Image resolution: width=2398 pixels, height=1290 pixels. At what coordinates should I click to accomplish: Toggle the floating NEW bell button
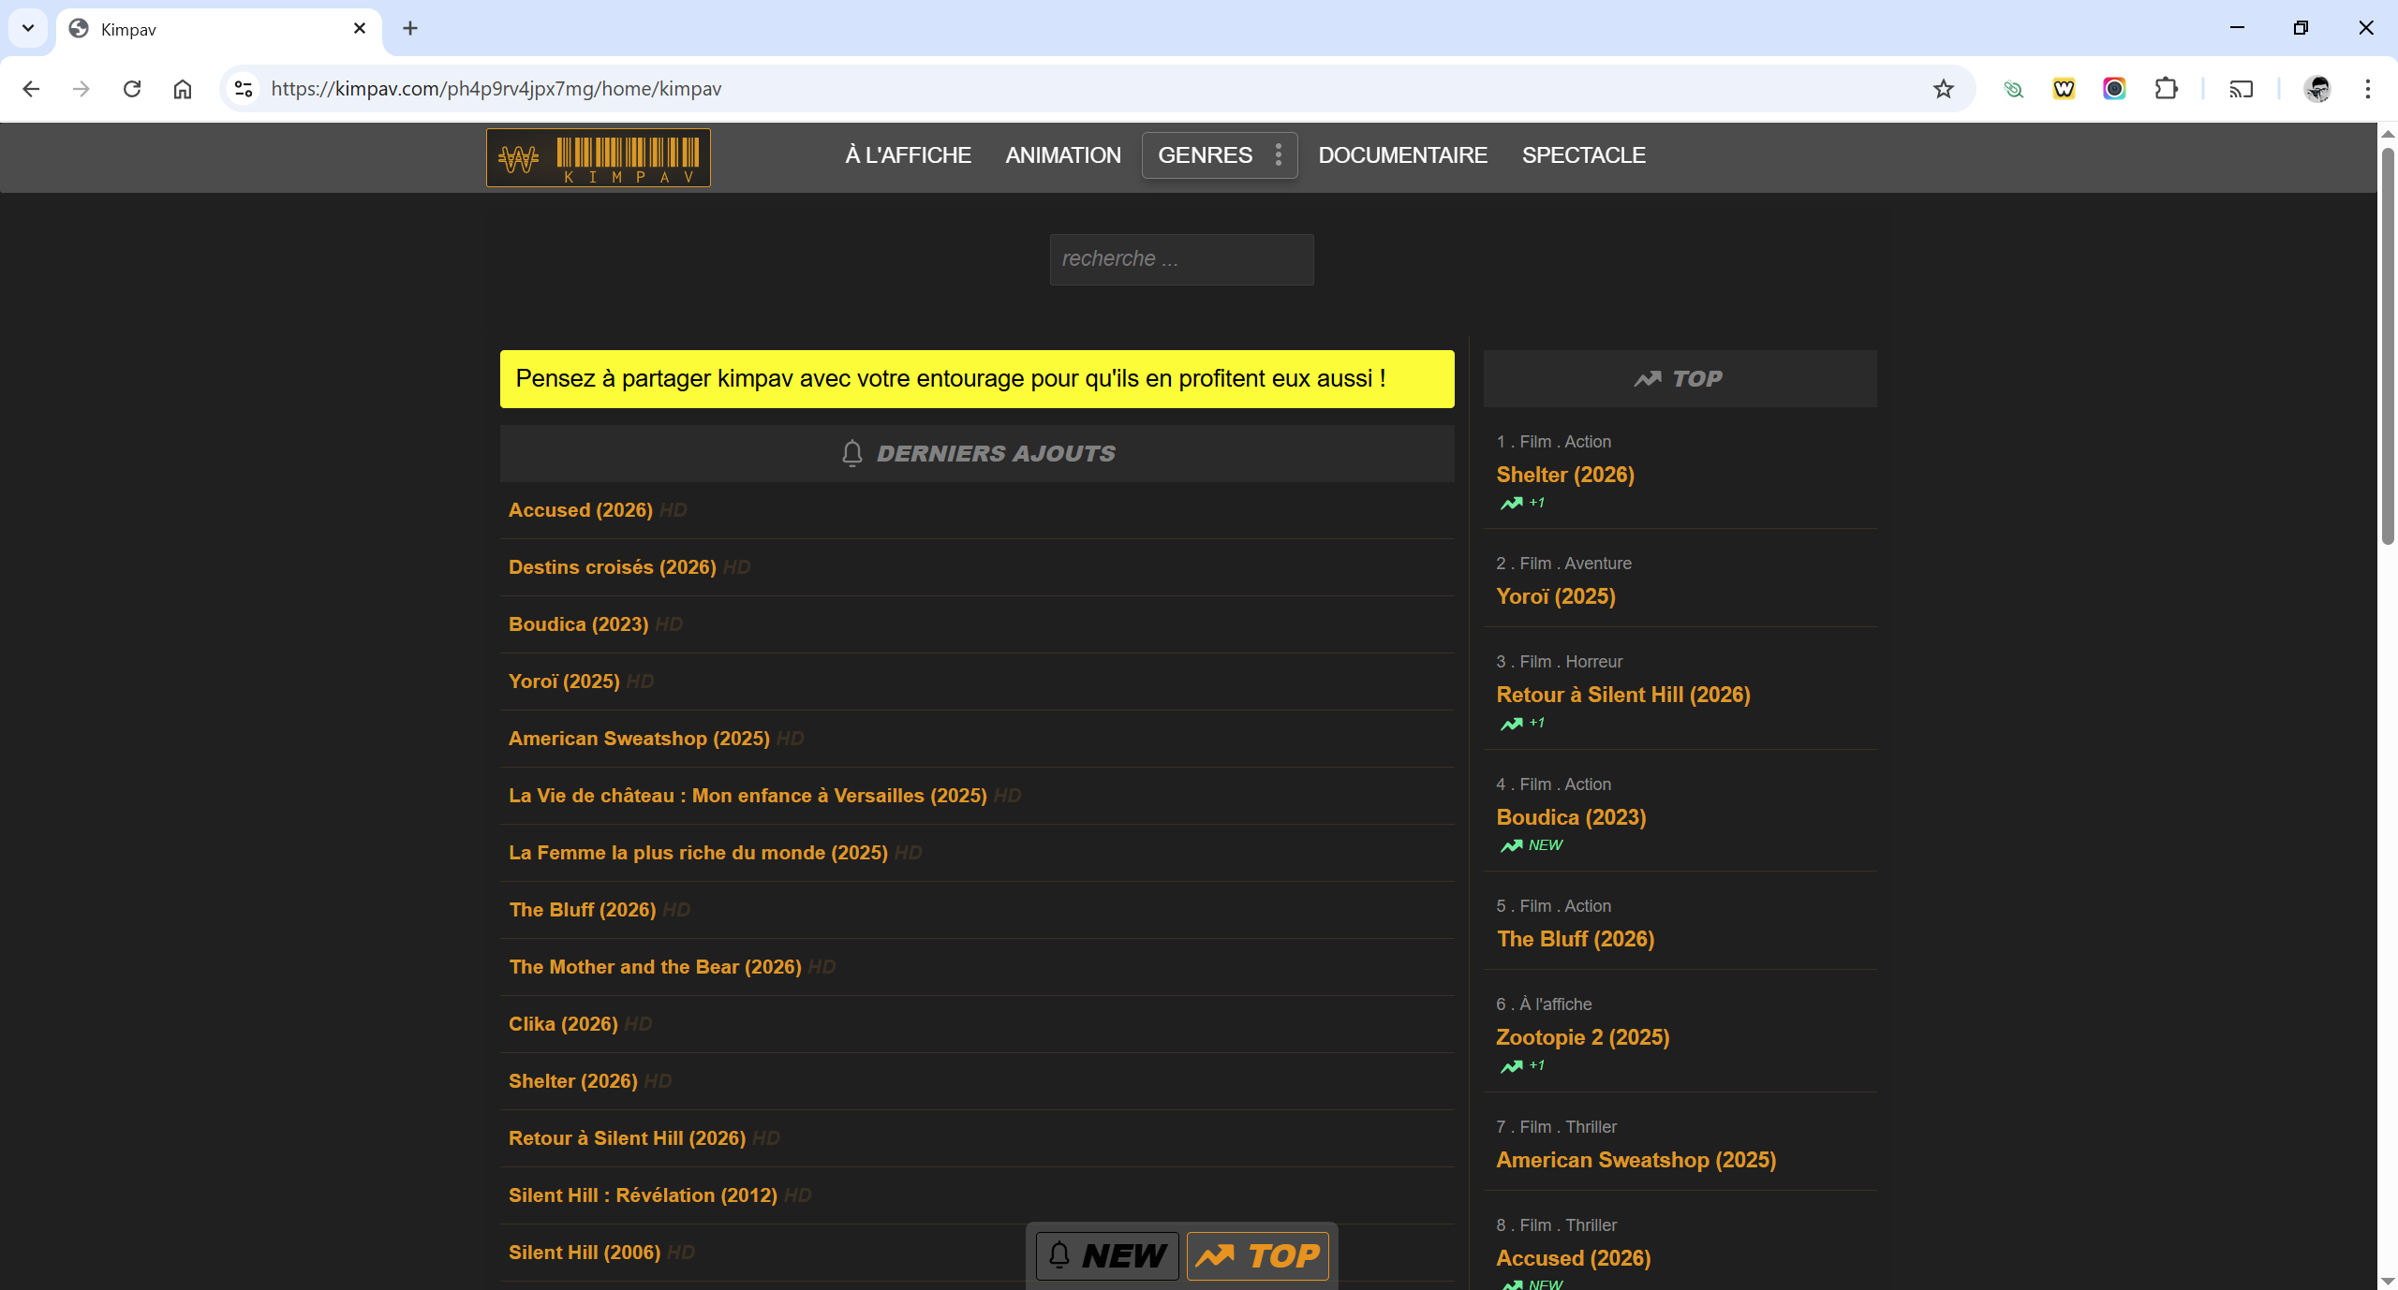point(1107,1255)
